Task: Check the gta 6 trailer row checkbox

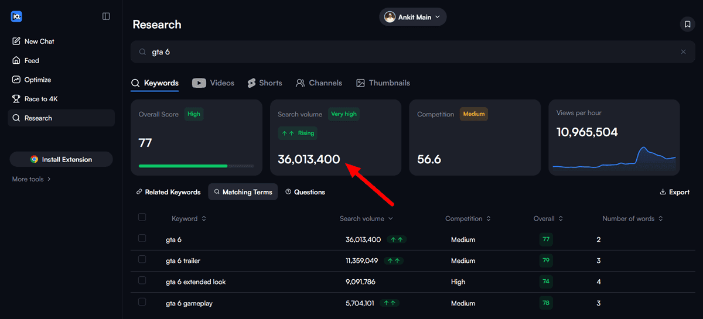Action: tap(142, 259)
